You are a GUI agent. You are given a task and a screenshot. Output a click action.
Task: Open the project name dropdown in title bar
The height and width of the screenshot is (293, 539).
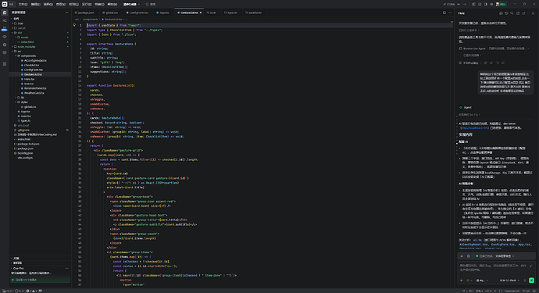pyautogui.click(x=131, y=4)
